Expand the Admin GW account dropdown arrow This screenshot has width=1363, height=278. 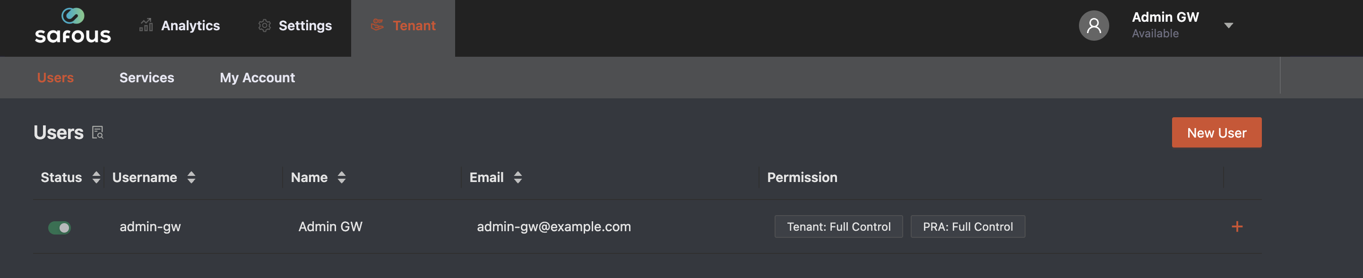click(1229, 26)
